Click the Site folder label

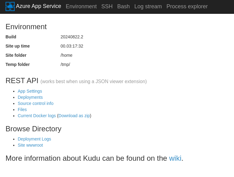(16, 55)
